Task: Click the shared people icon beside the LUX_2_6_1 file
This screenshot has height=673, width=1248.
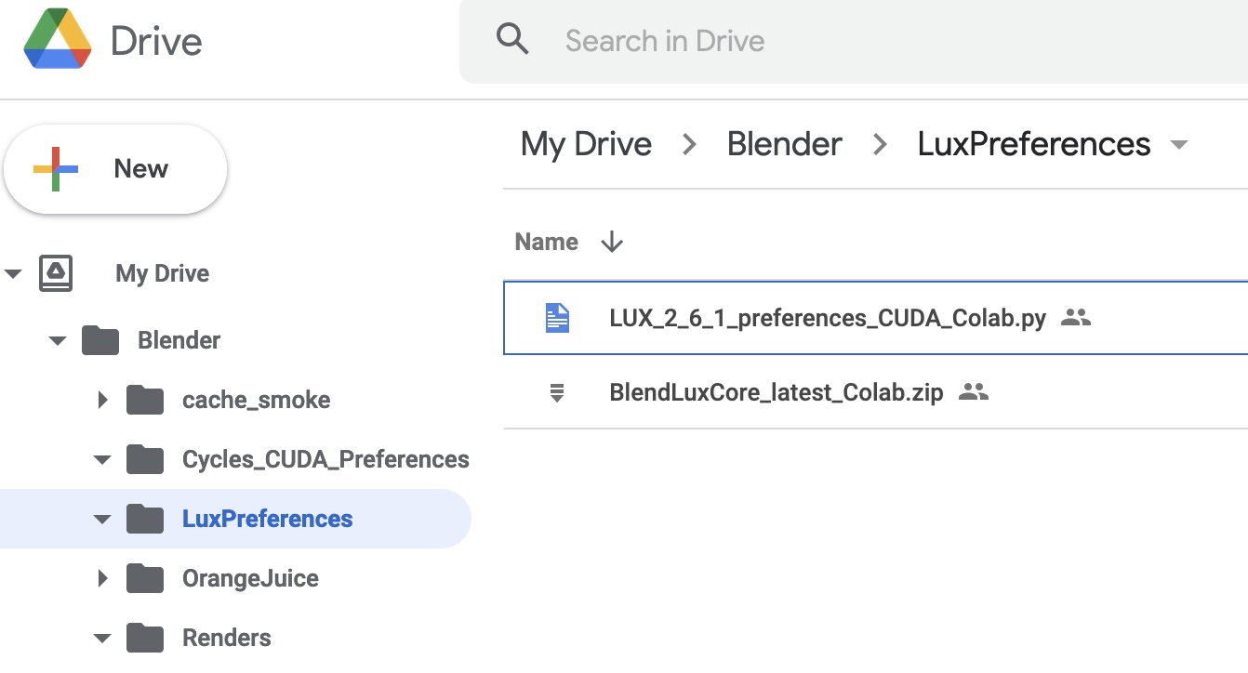Action: point(1075,318)
